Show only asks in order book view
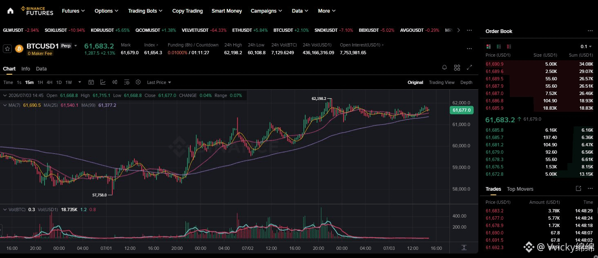The height and width of the screenshot is (258, 598). pos(509,46)
